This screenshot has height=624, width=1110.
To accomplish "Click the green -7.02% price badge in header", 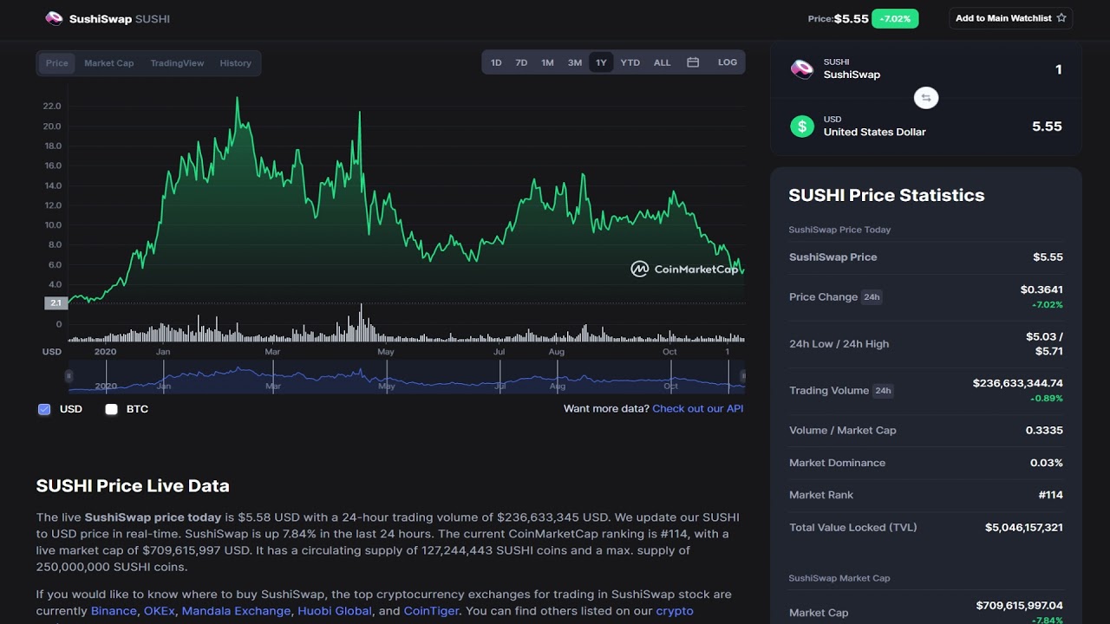I will coord(895,18).
